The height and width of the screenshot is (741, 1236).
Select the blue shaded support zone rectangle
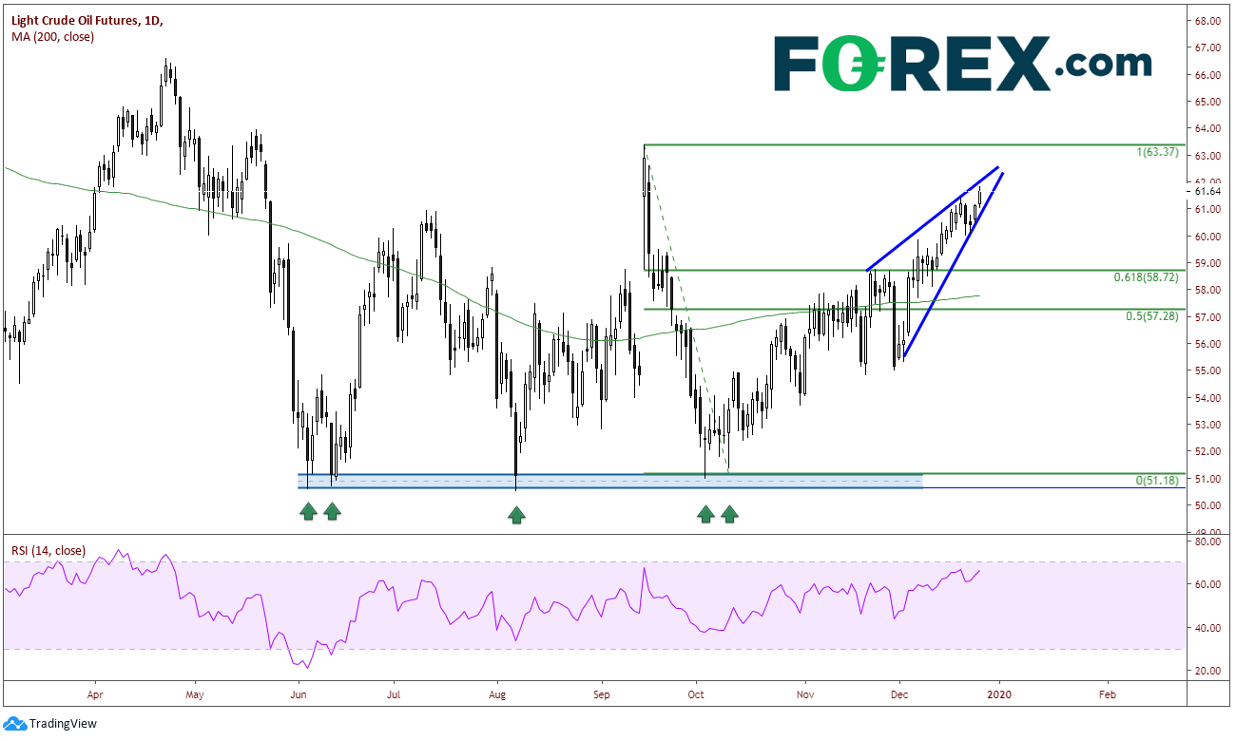pyautogui.click(x=609, y=482)
